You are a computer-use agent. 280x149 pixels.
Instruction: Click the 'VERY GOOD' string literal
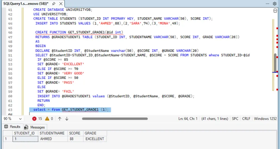(73, 73)
